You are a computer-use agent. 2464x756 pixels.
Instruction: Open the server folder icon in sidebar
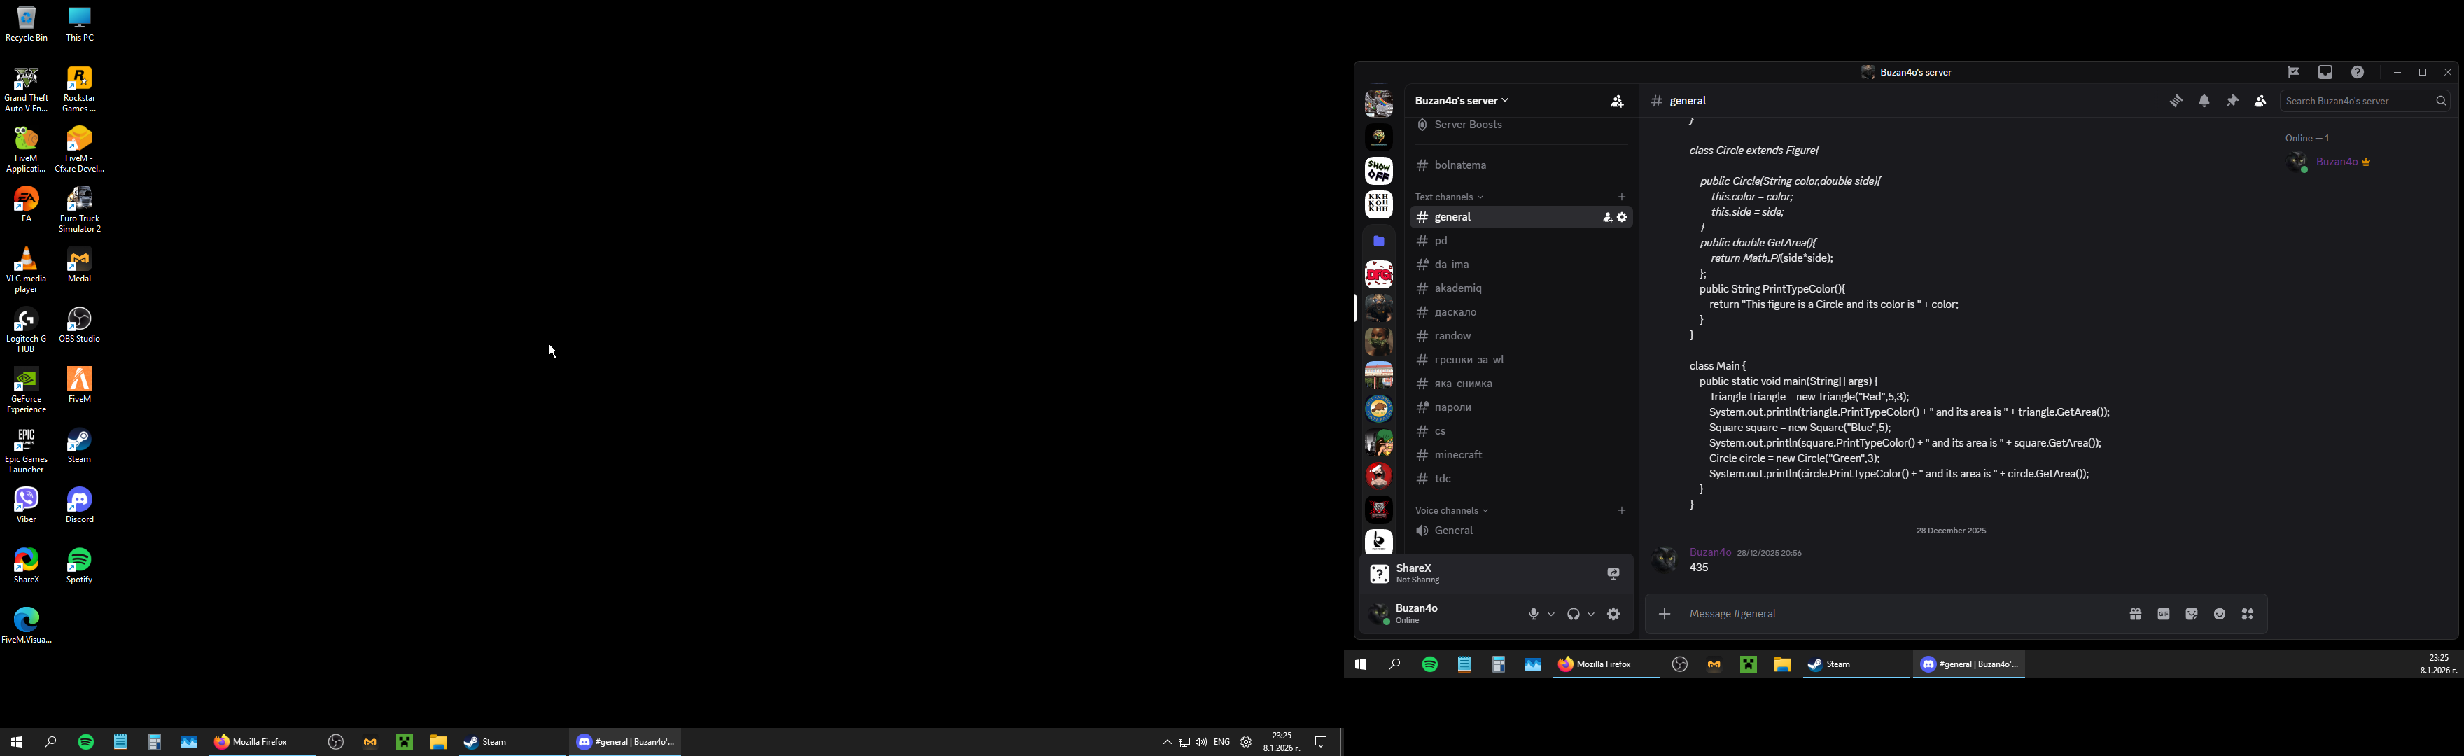[x=1379, y=241]
